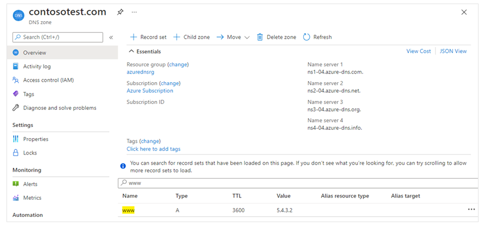Open the azurednsrg resource group link
The width and height of the screenshot is (488, 228).
(x=140, y=72)
